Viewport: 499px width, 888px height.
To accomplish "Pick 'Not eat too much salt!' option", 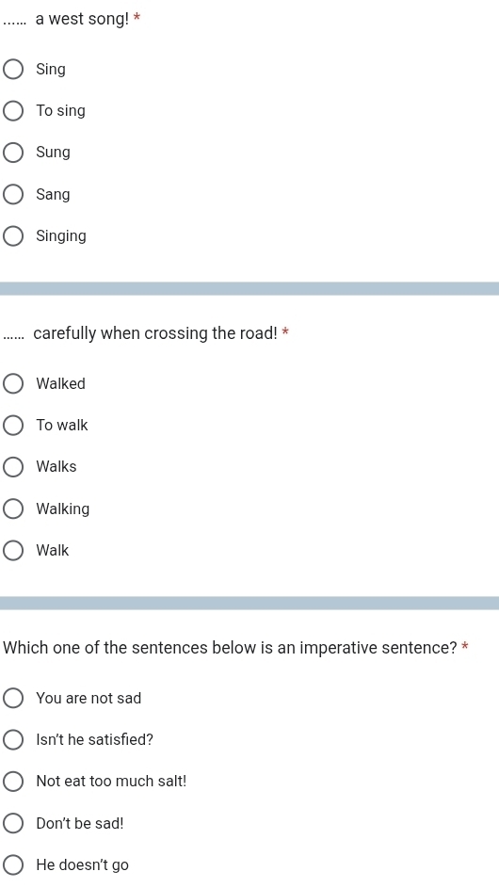I will [x=13, y=782].
